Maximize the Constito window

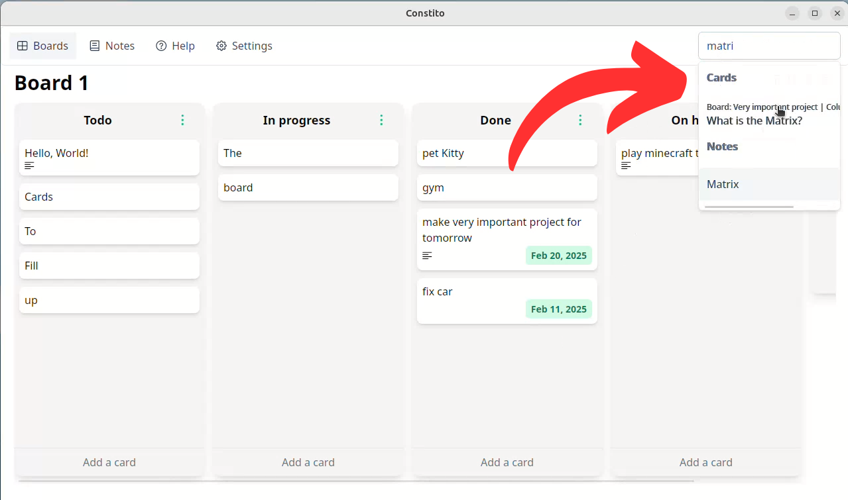pos(815,13)
